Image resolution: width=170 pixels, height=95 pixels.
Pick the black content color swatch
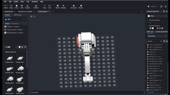click(x=155, y=28)
